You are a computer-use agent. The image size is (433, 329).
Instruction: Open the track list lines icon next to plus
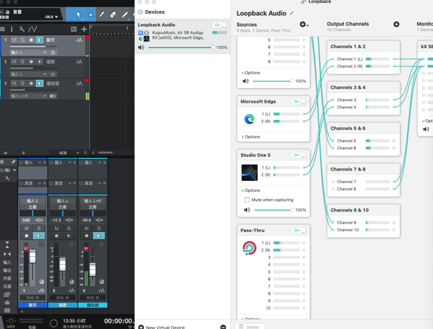point(74,29)
